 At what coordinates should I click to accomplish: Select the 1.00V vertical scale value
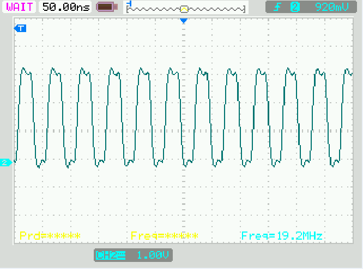(153, 255)
